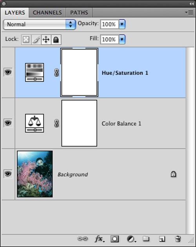
Task: Create a new layer
Action: coord(162,239)
